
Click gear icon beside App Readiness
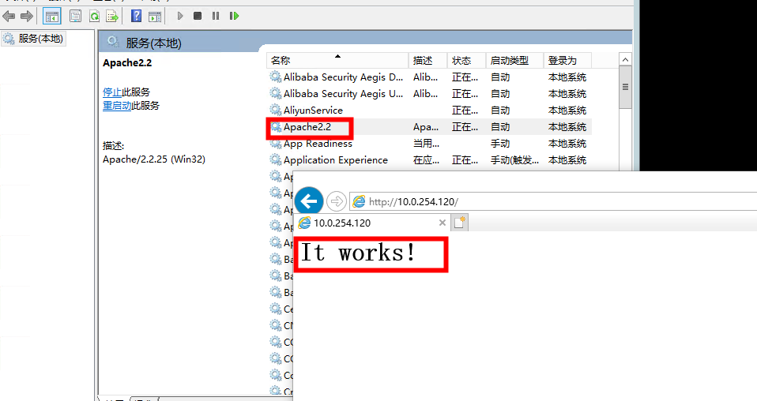(x=276, y=144)
